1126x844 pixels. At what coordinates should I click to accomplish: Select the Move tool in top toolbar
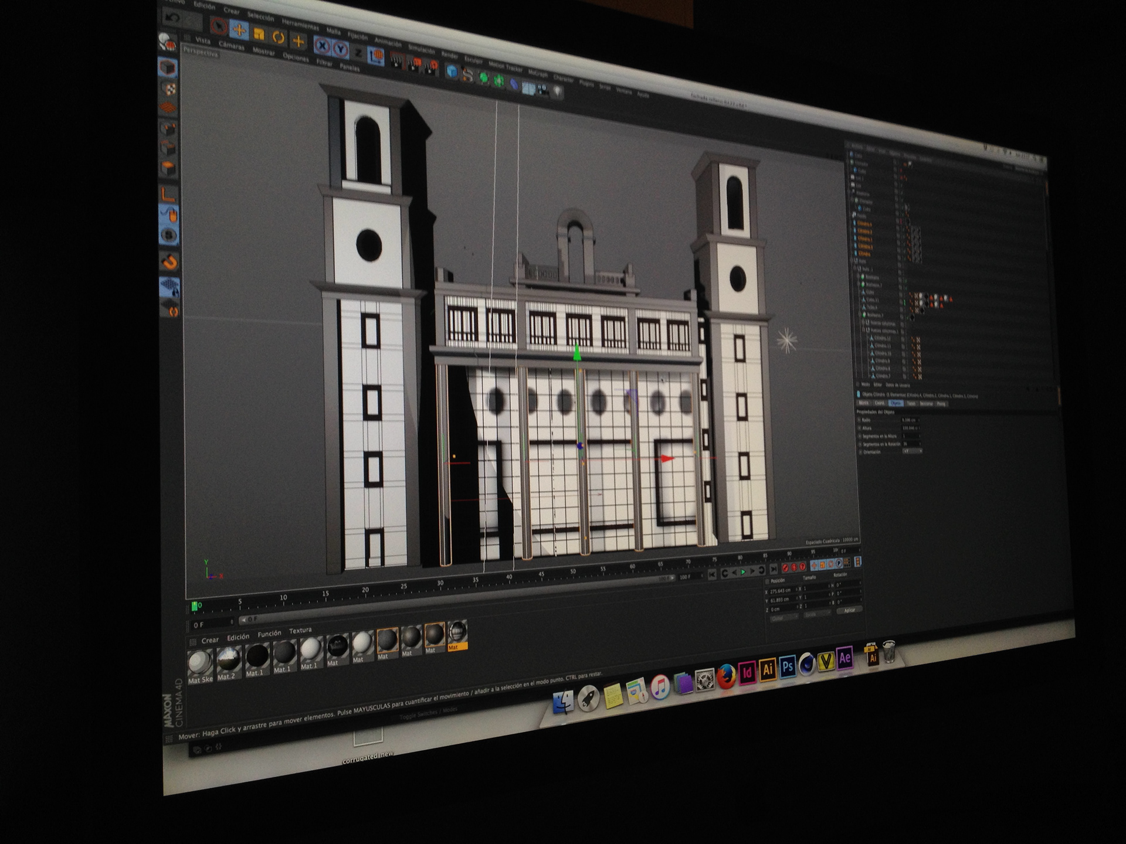point(239,29)
